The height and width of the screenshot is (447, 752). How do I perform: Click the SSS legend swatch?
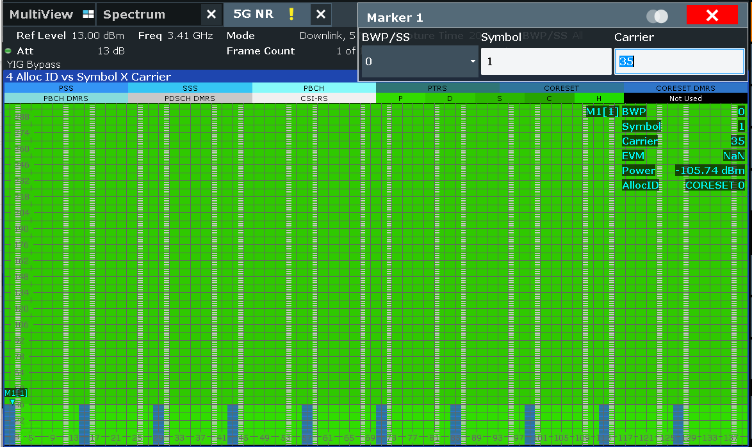click(x=190, y=88)
